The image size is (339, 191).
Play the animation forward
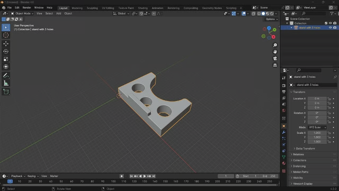144,176
